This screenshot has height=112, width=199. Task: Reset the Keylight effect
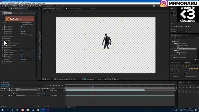[x=22, y=13]
